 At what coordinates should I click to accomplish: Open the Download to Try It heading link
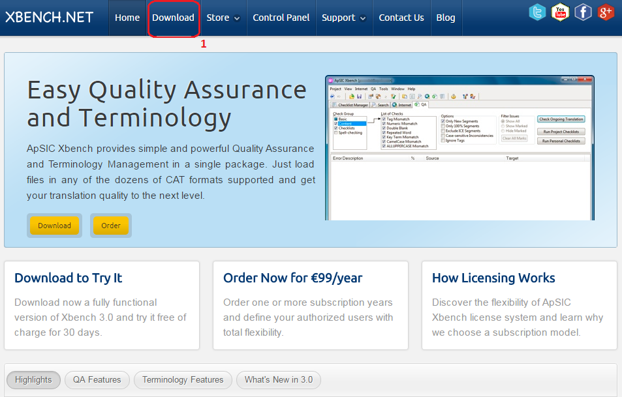click(x=69, y=278)
